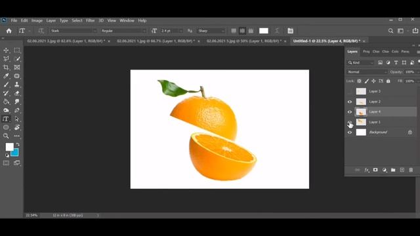The height and width of the screenshot is (236, 420).
Task: Click the Create Warped Text icon
Action: pos(277,31)
